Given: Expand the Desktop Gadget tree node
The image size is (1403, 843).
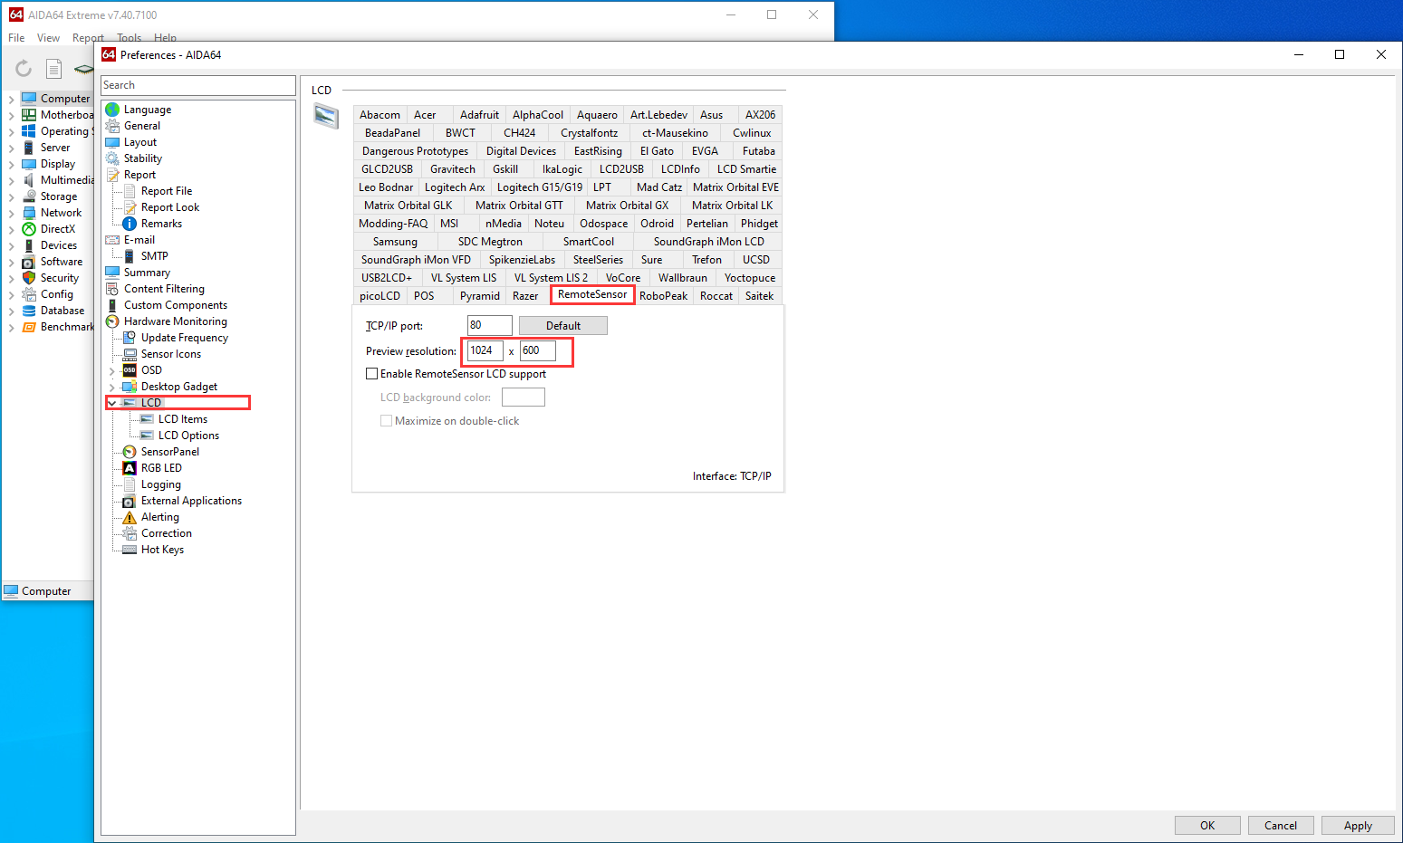Looking at the screenshot, I should [111, 387].
